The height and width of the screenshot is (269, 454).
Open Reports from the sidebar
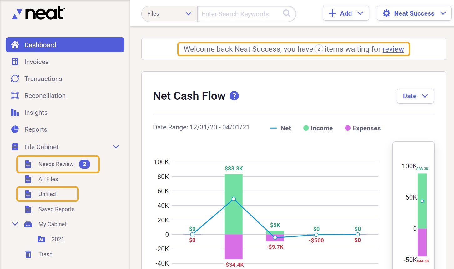pos(36,129)
